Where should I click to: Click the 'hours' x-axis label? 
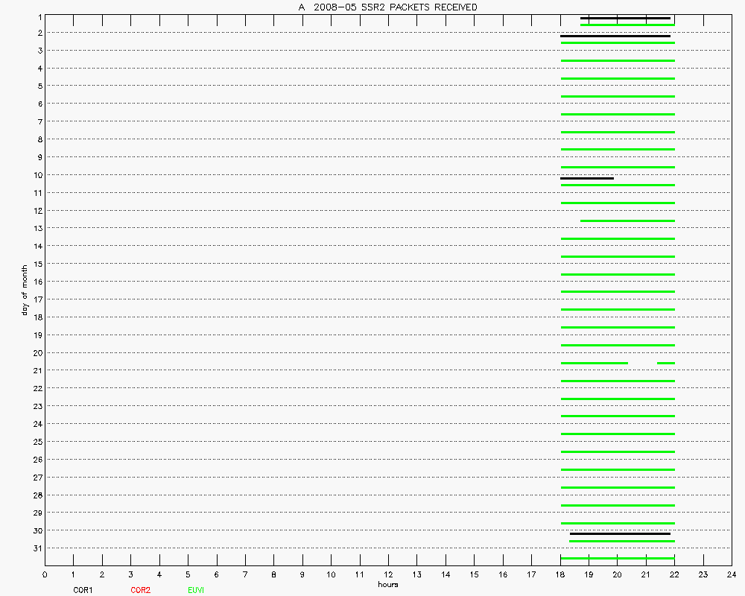387,584
